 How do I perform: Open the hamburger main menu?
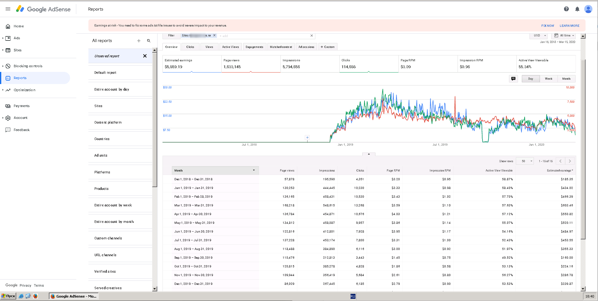coord(8,9)
